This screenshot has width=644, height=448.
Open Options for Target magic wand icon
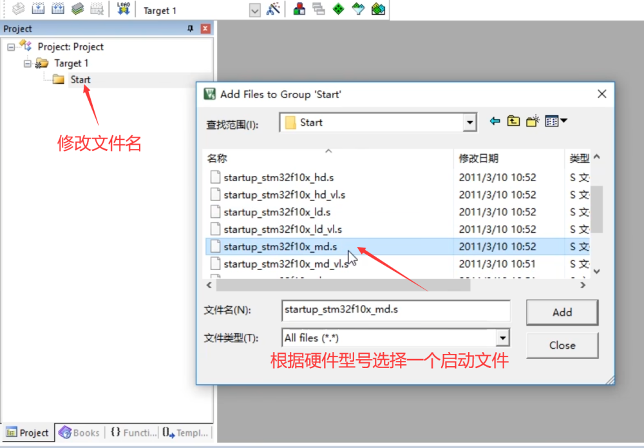tap(274, 9)
